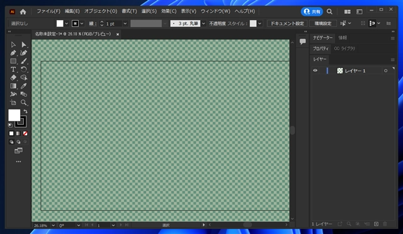Select the Pen tool

coord(13,53)
